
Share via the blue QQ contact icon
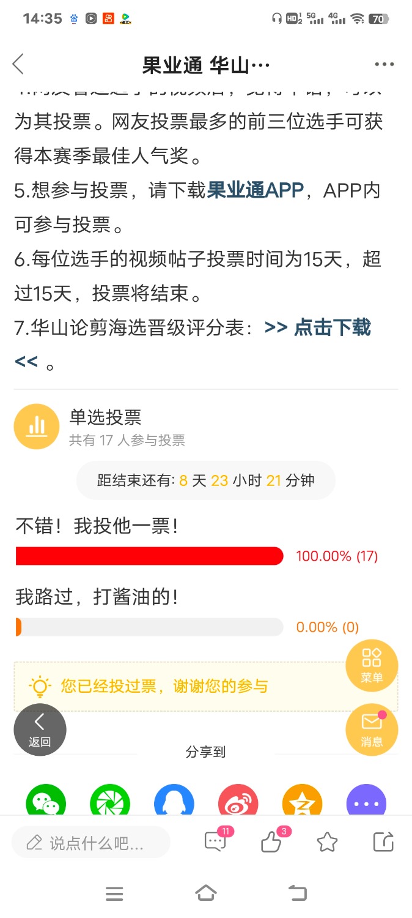(x=174, y=799)
